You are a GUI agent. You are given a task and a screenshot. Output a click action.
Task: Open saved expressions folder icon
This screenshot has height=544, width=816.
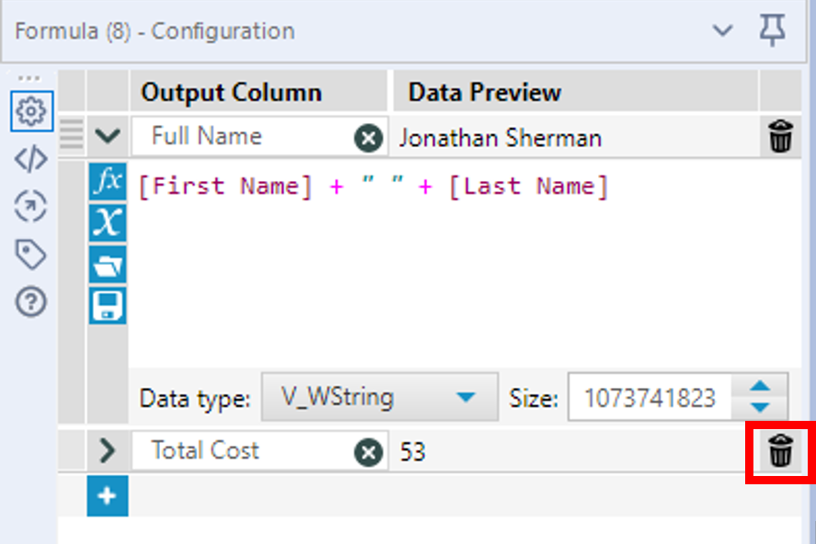(108, 265)
